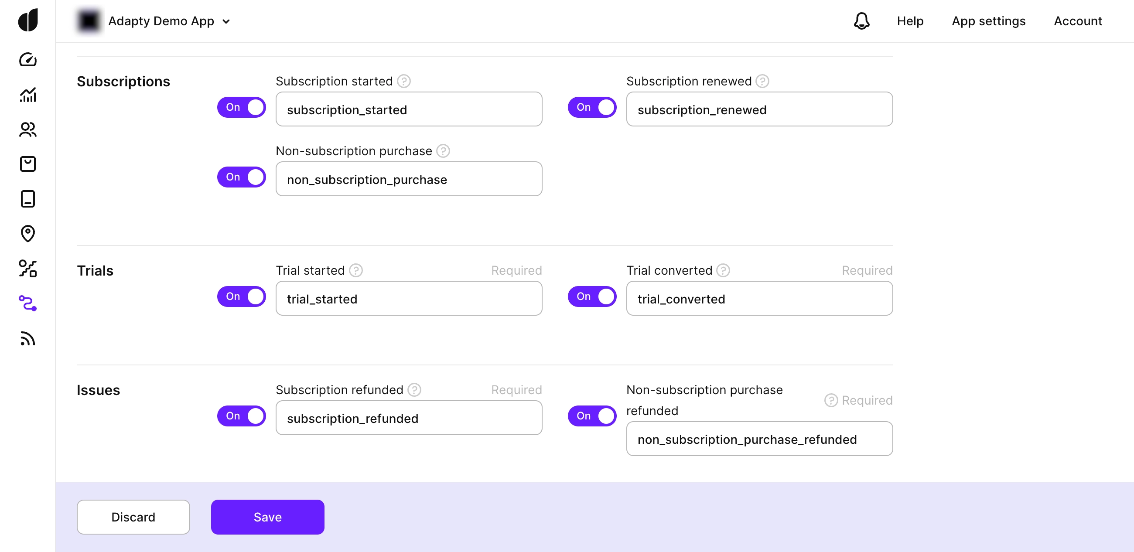Click the help icon beside Subscription started
Viewport: 1134px width, 552px height.
pos(403,81)
